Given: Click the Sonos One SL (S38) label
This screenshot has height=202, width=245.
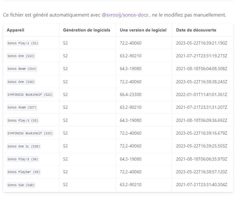Looking at the screenshot, I should (x=24, y=146).
